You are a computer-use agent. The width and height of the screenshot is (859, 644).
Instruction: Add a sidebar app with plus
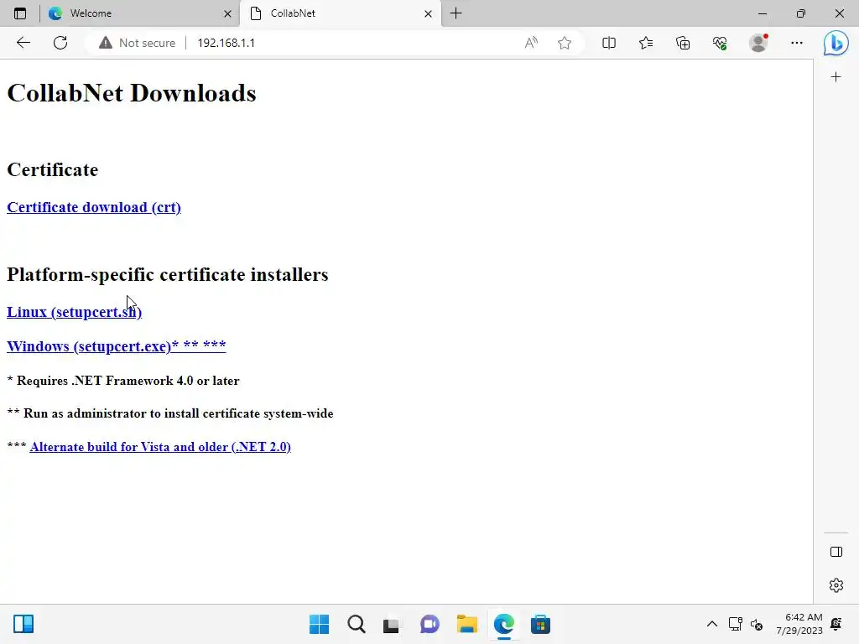[836, 77]
